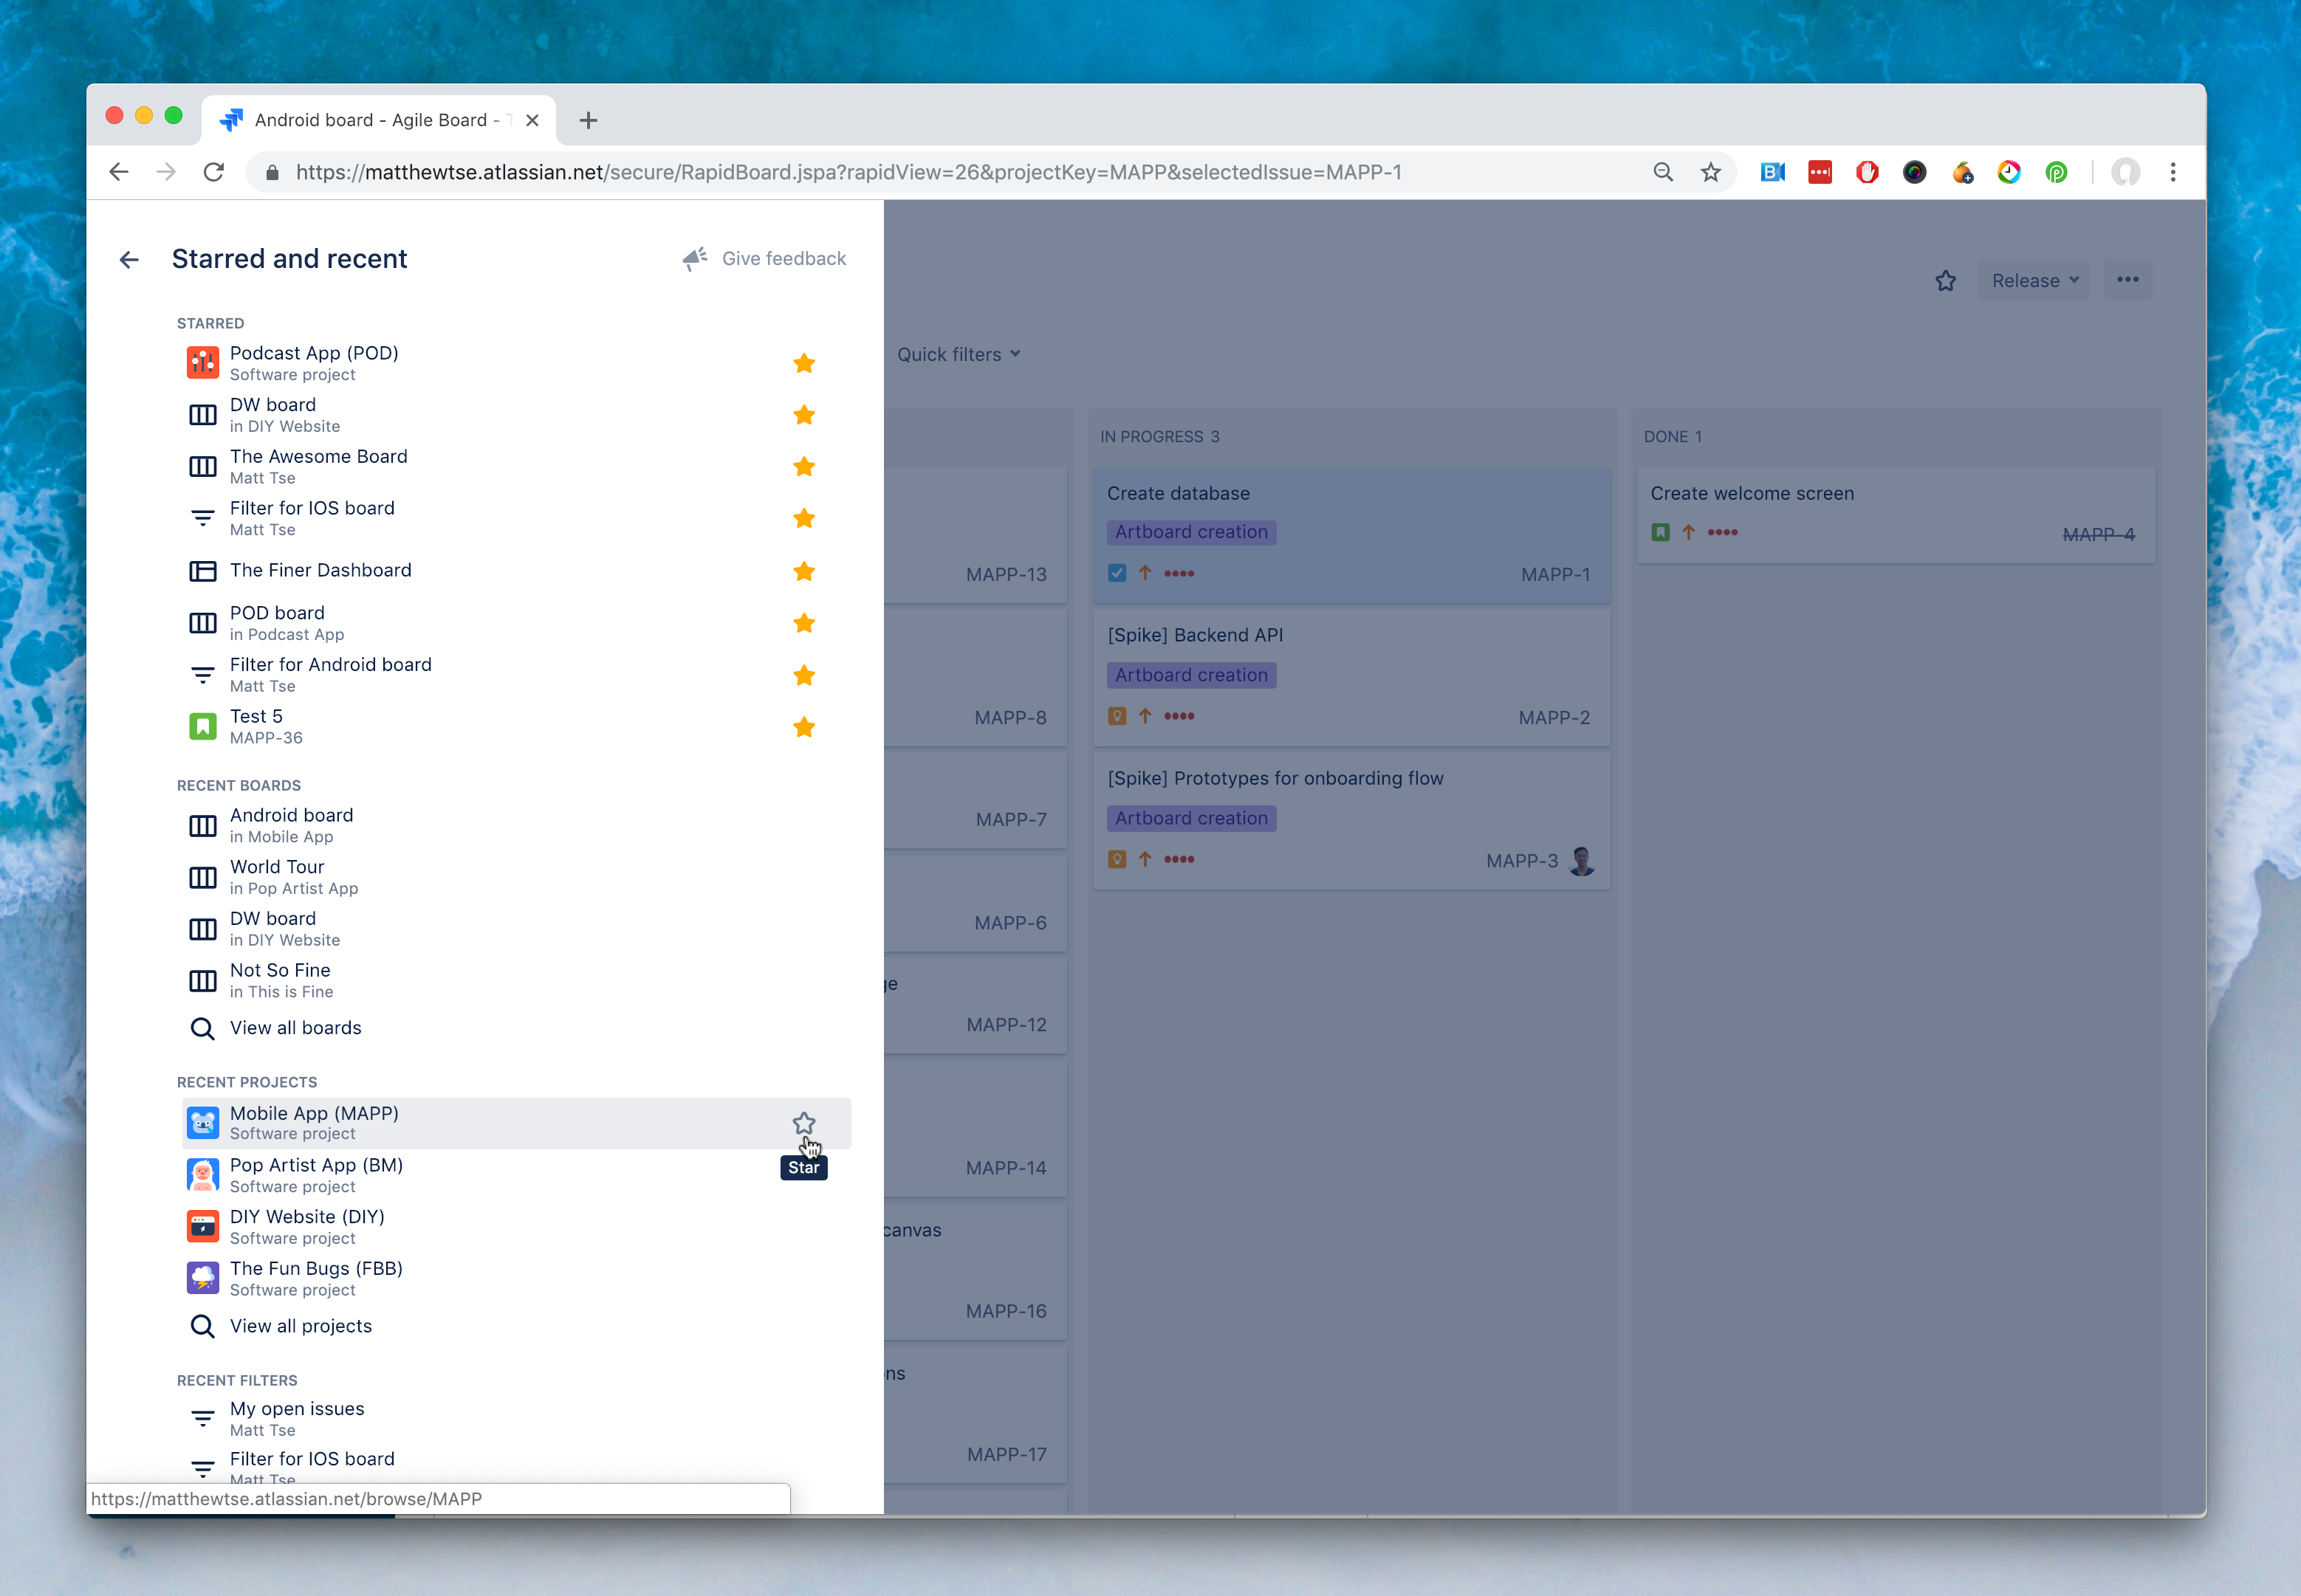This screenshot has width=2301, height=1596.
Task: Click the Chrome profile avatar icon
Action: click(x=2125, y=172)
